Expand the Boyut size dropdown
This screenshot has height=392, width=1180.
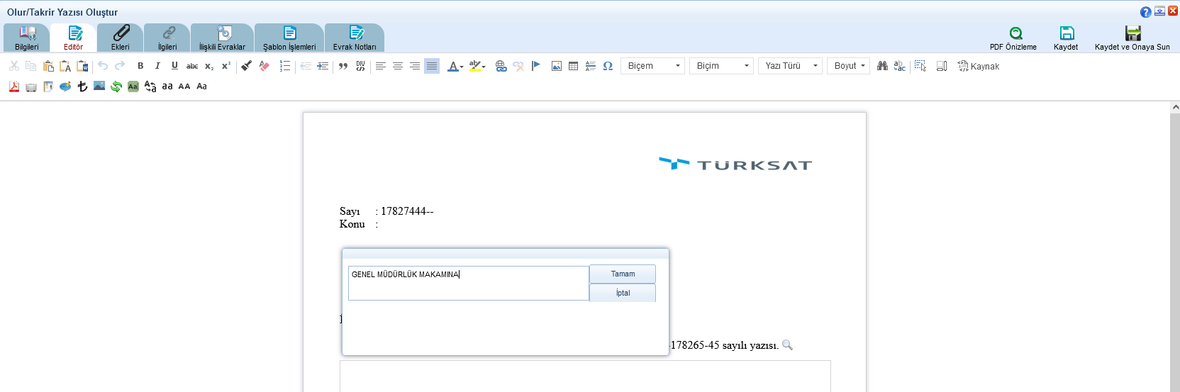pyautogui.click(x=848, y=66)
